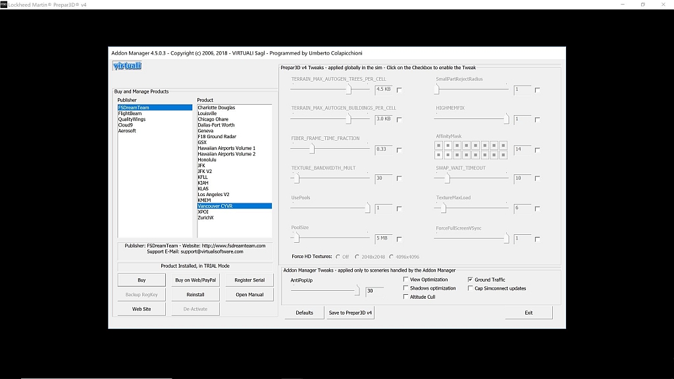Click the Buy button
Image resolution: width=674 pixels, height=379 pixels.
(142, 280)
